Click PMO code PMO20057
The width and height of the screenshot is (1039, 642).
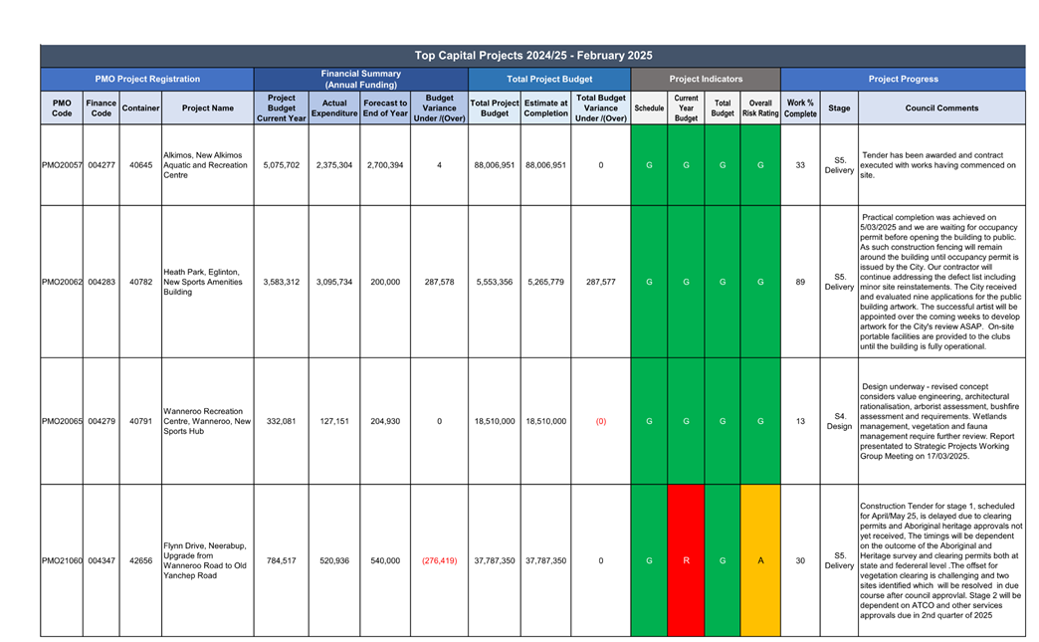coord(62,165)
